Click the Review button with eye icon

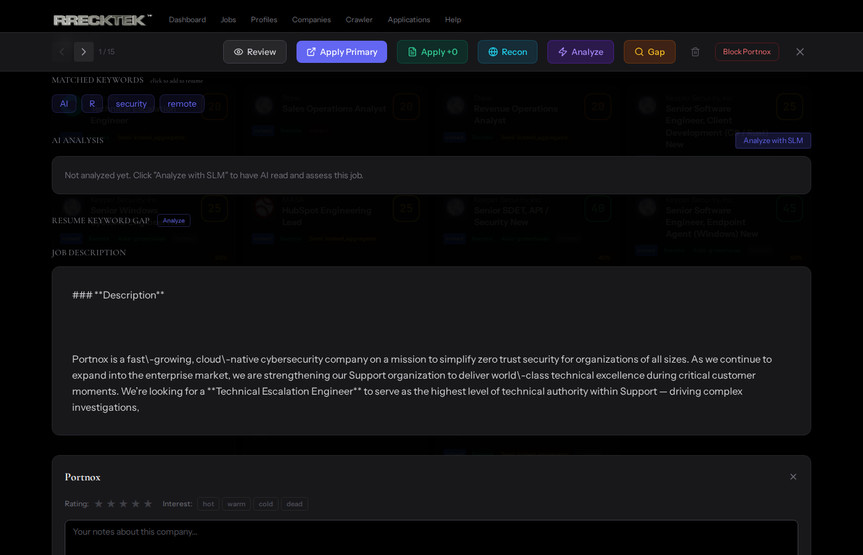255,52
